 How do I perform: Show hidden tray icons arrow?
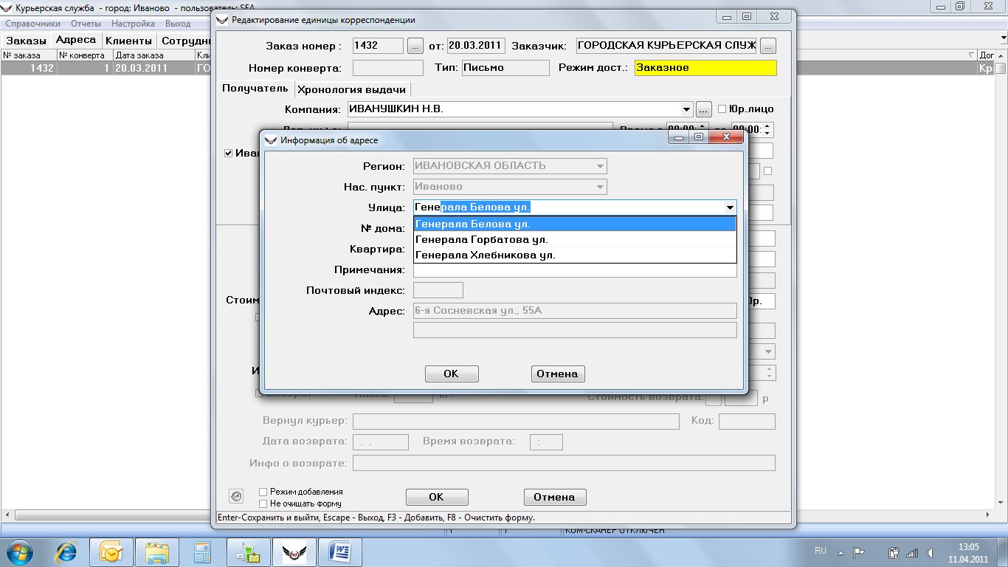840,551
